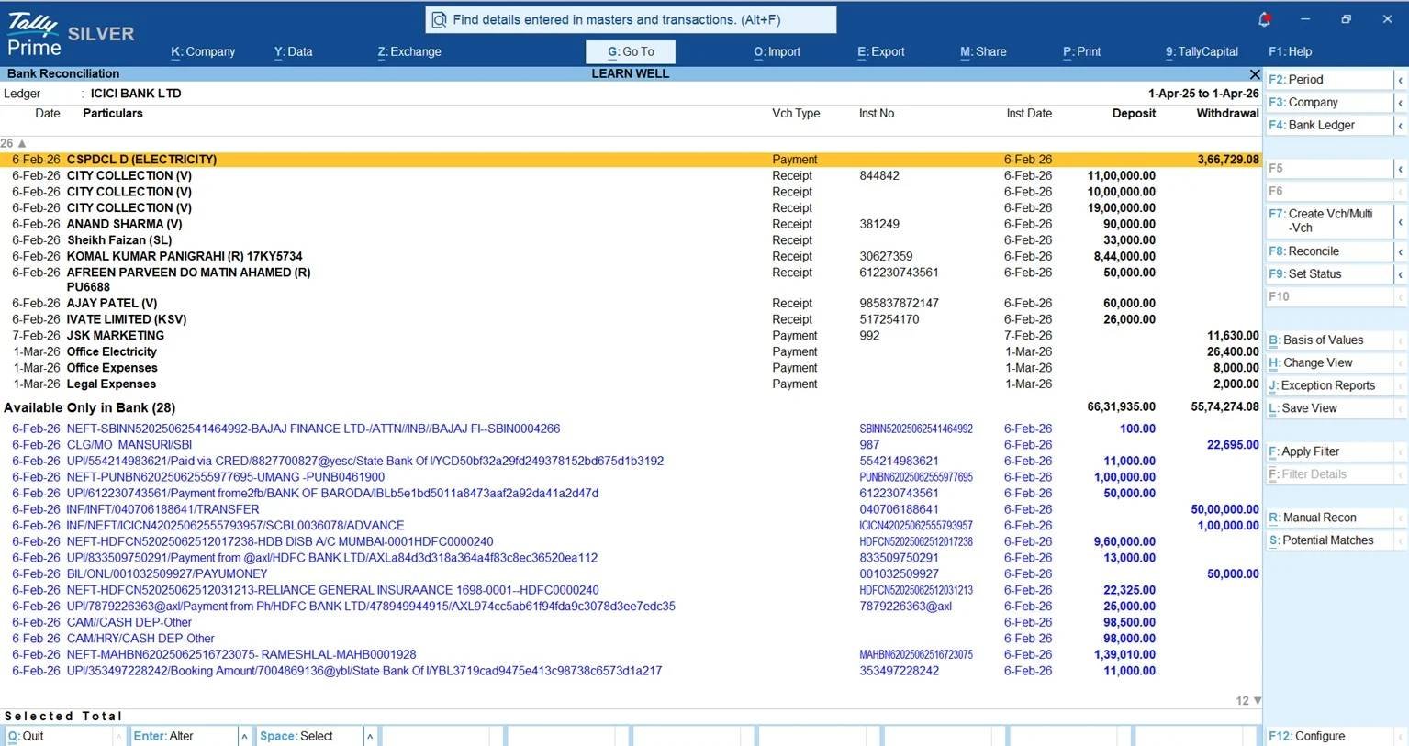The width and height of the screenshot is (1409, 746).
Task: Click F: Apply Filter button
Action: 1329,452
